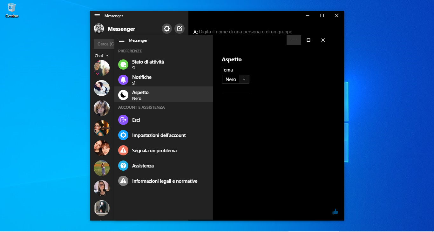Open the sixth chat avatar showing a field

pyautogui.click(x=102, y=168)
